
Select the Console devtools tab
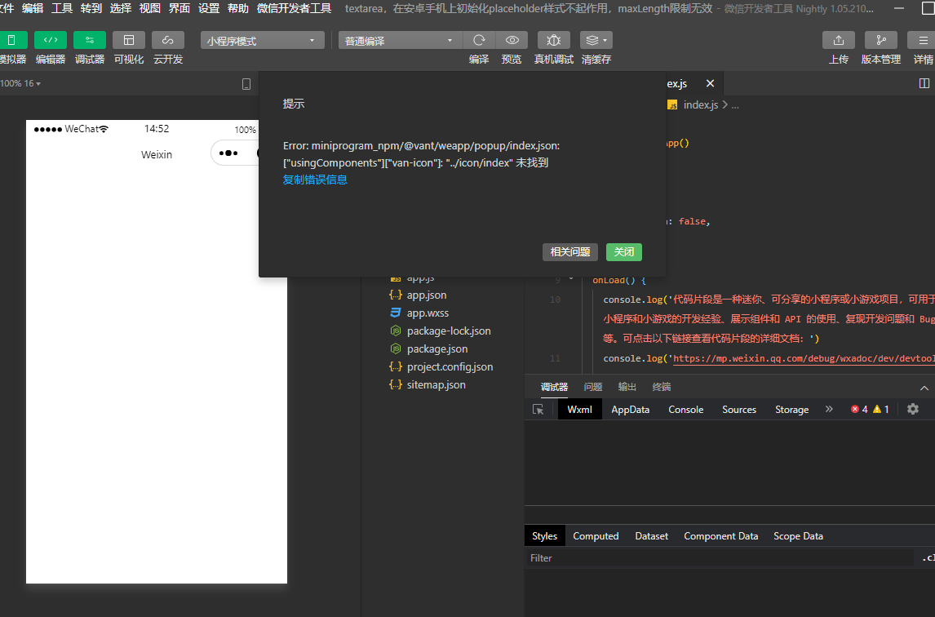(x=685, y=410)
